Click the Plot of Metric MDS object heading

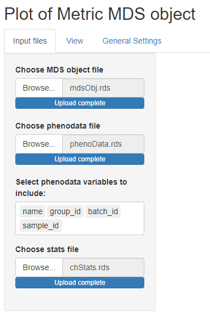coord(100,14)
